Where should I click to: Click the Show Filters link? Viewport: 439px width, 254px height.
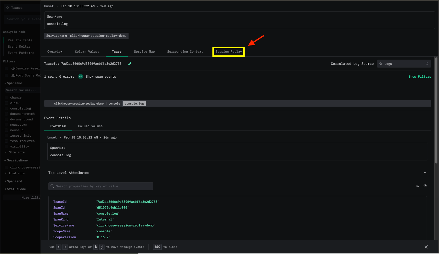pos(420,76)
